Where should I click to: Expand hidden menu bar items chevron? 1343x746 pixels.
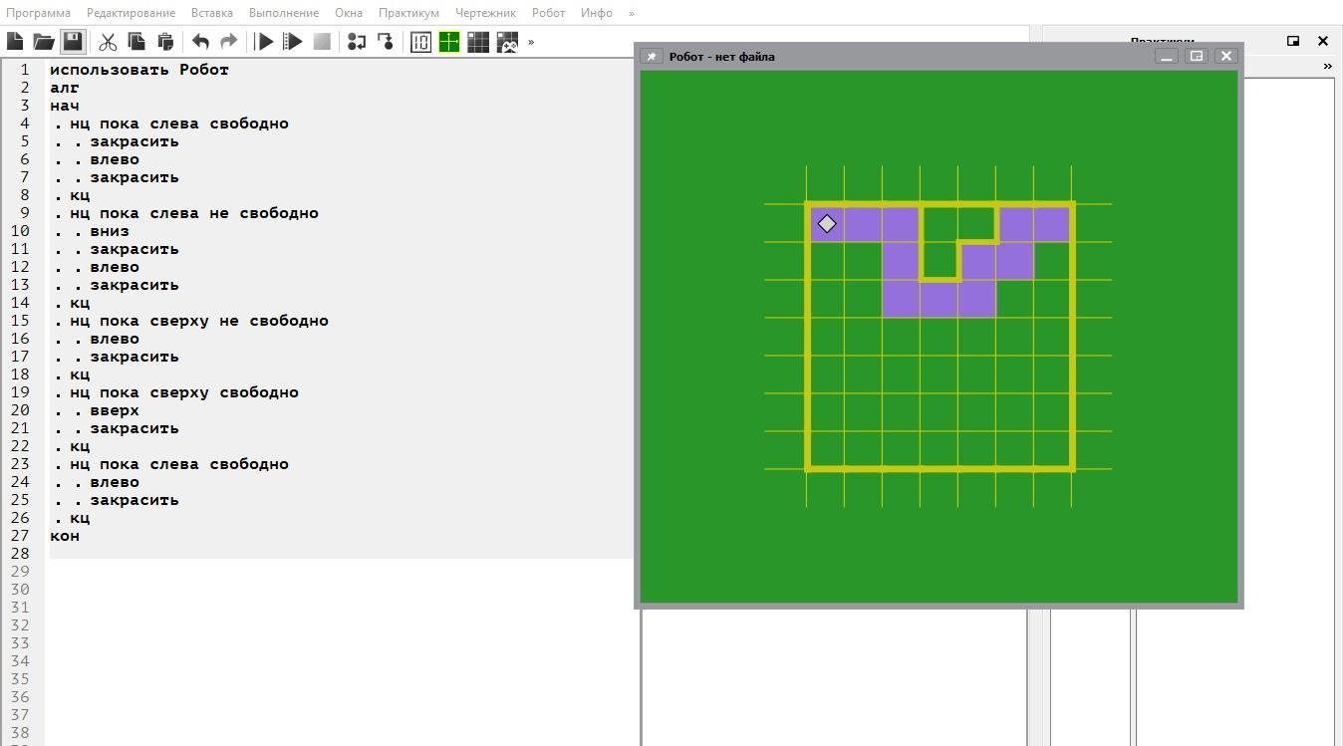pyautogui.click(x=631, y=13)
